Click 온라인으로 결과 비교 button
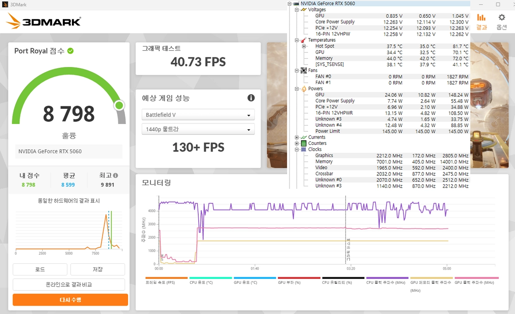The image size is (515, 314). [69, 284]
